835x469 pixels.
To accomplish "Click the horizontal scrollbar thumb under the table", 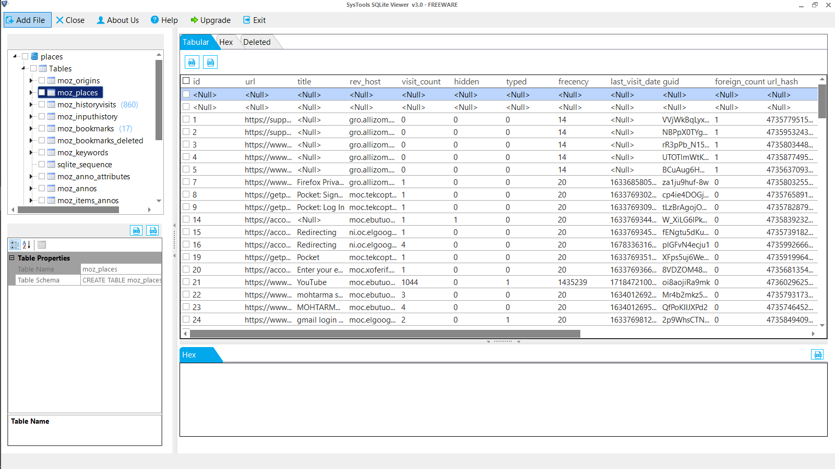I will click(x=385, y=334).
